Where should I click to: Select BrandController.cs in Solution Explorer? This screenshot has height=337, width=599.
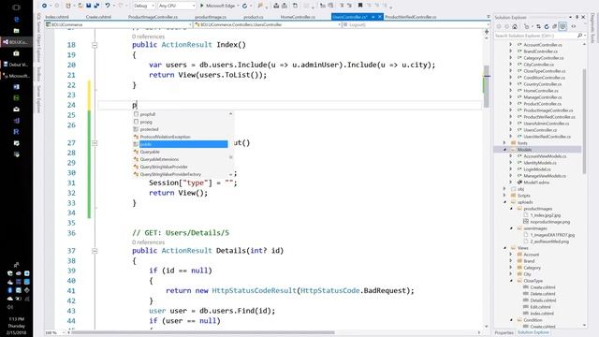click(x=540, y=51)
